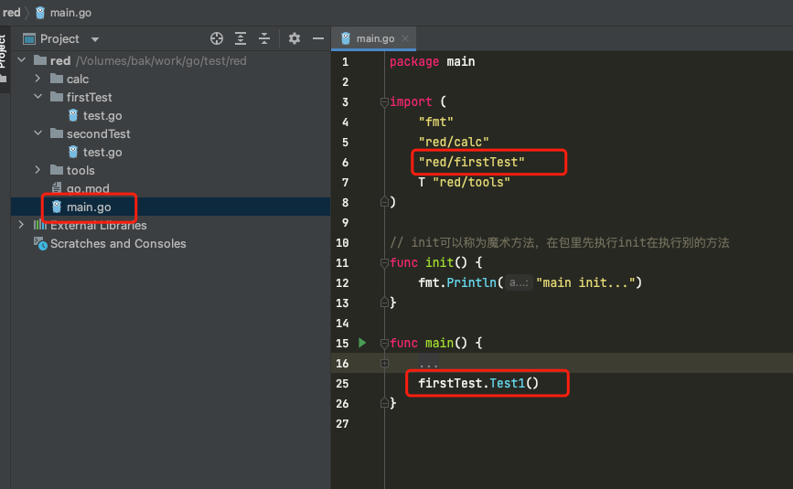This screenshot has width=793, height=489.
Task: Select the red project root folder
Action: [x=60, y=61]
